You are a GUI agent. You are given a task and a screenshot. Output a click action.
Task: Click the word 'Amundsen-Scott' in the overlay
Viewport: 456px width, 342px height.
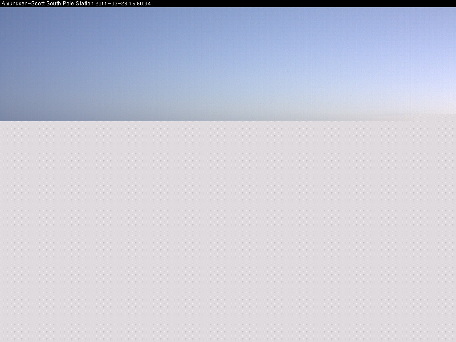pyautogui.click(x=23, y=4)
